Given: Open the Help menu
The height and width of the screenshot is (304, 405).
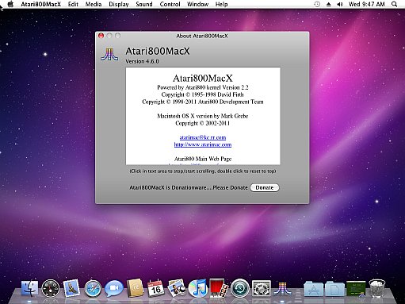Looking at the screenshot, I should click(x=221, y=4).
